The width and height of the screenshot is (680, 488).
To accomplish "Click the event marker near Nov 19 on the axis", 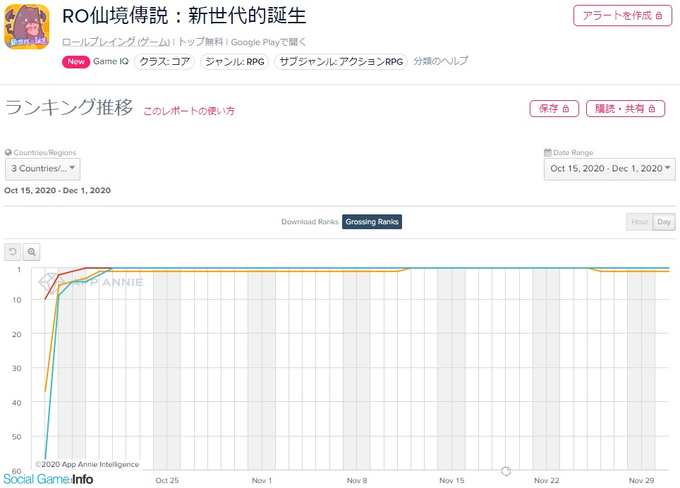I will pyautogui.click(x=506, y=471).
